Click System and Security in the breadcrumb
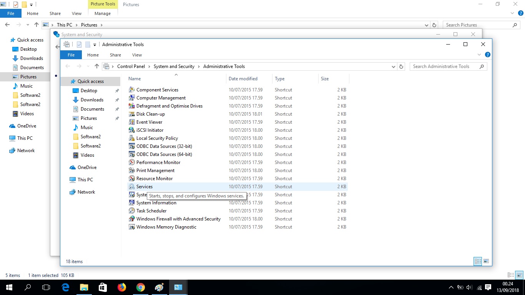Screen dimensions: 525x295 point(174,66)
